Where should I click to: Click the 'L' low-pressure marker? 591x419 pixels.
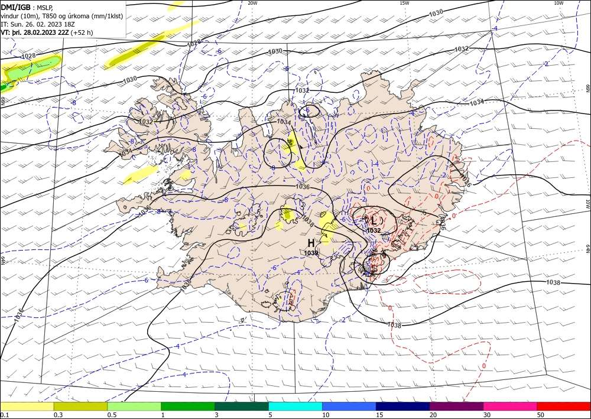pyautogui.click(x=374, y=220)
